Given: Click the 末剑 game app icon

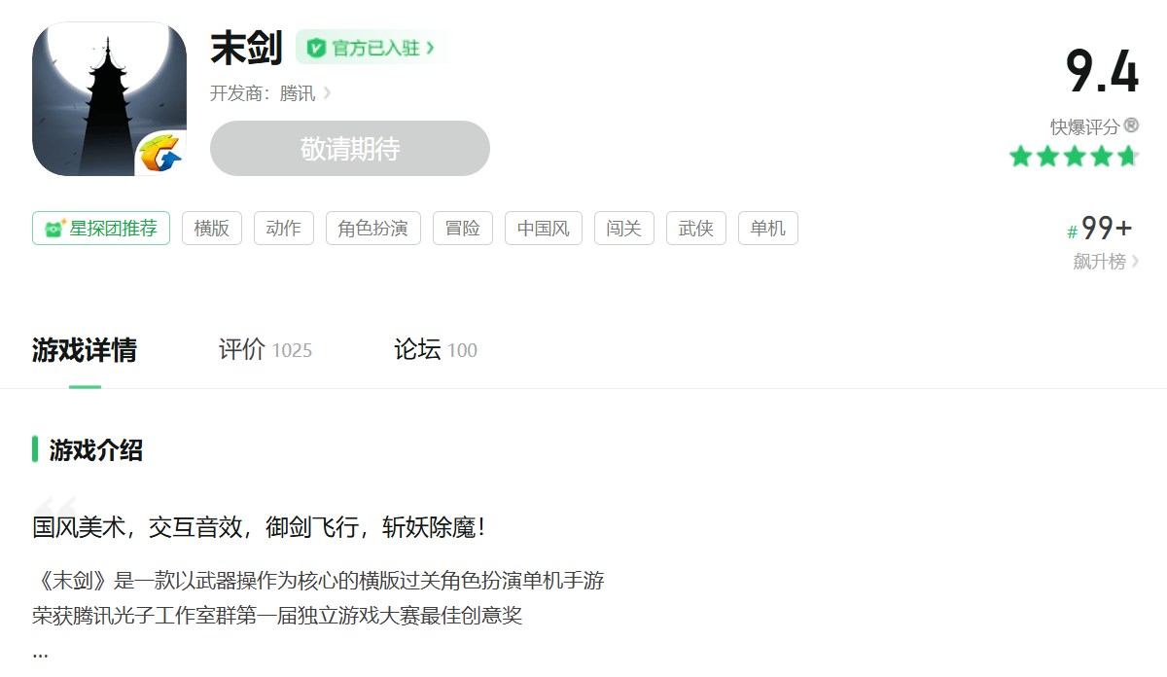Looking at the screenshot, I should point(110,99).
